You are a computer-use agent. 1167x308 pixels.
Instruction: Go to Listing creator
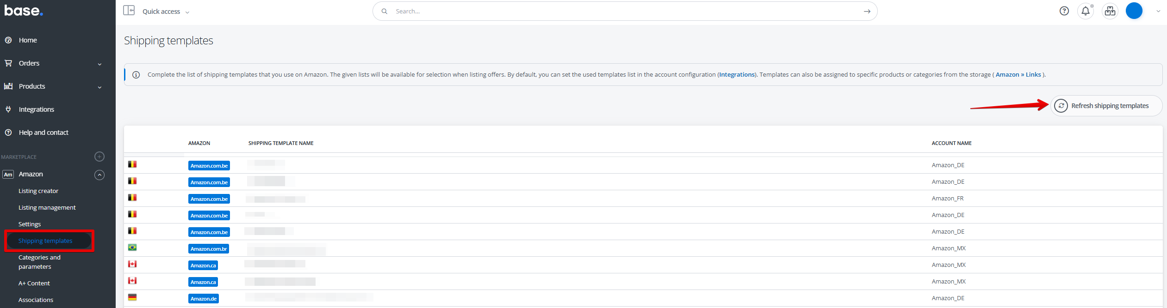point(38,191)
